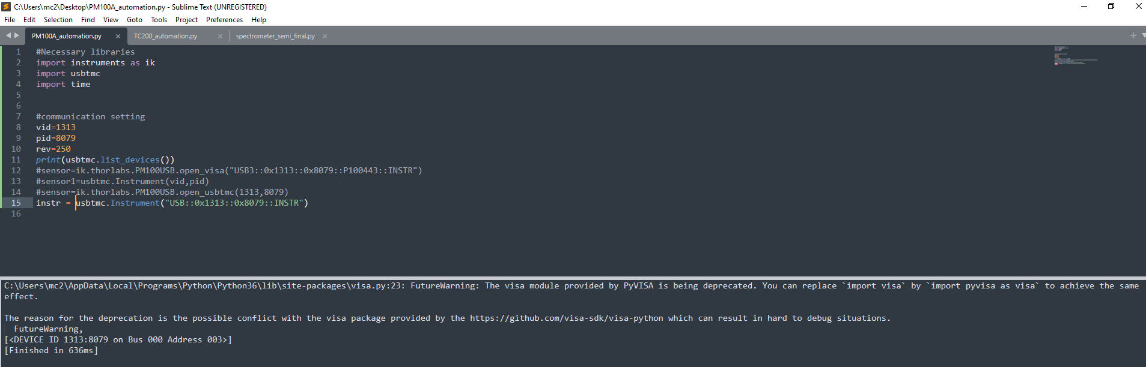Close the spectrometer_semi_final.py tab with its x

click(325, 36)
